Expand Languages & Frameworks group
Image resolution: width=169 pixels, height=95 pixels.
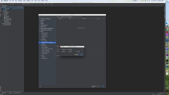(x=40, y=30)
